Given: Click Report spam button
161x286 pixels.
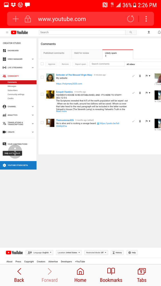Looking at the screenshot, I should (x=80, y=64).
